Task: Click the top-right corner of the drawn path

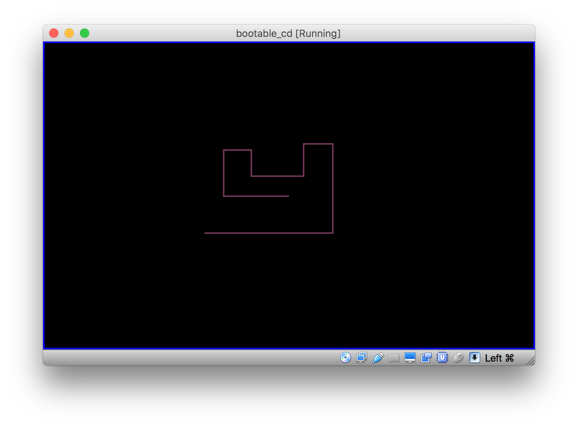Action: [x=333, y=144]
